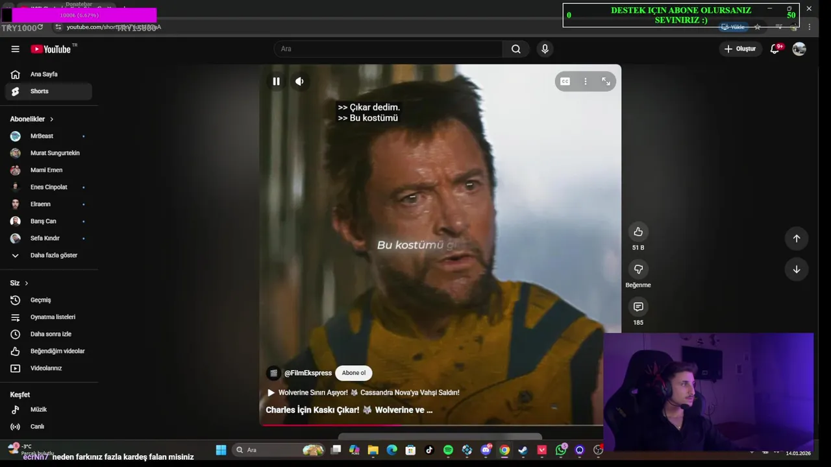Screen dimensions: 831x467
Task: Open File Explorer from the taskbar
Action: click(x=373, y=450)
